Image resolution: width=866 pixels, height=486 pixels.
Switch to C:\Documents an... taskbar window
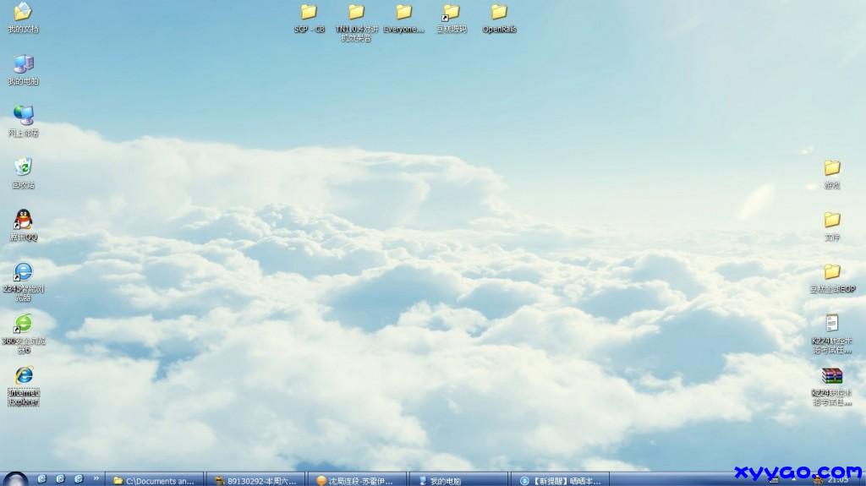point(156,480)
